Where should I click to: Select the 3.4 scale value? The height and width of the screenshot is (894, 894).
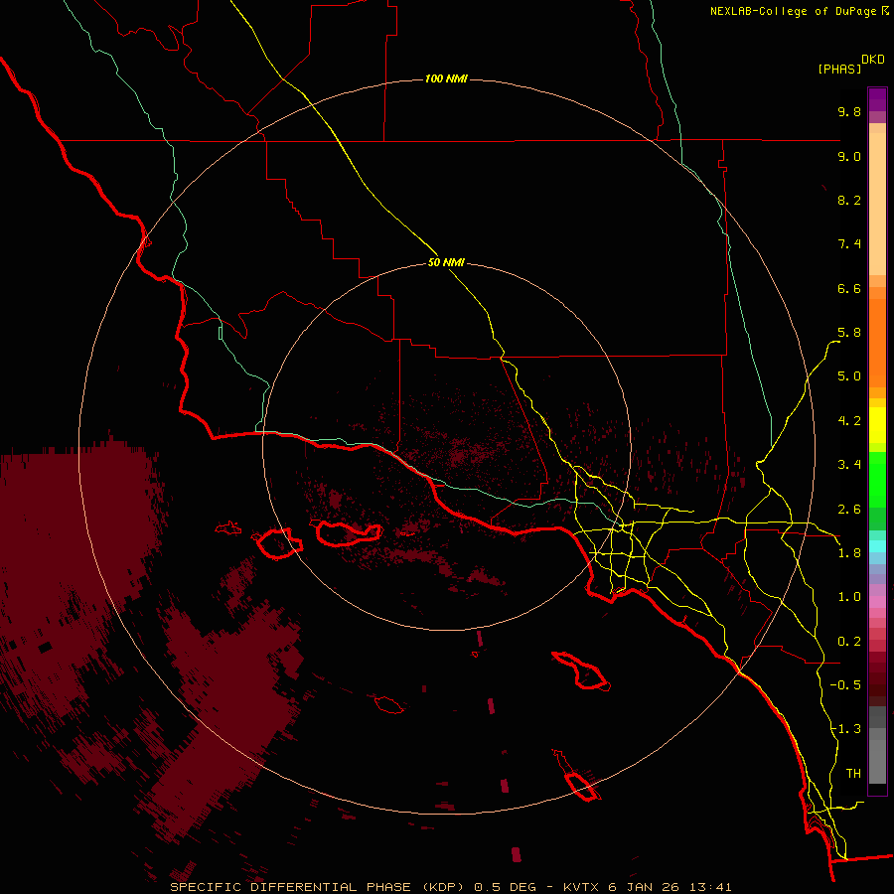849,465
